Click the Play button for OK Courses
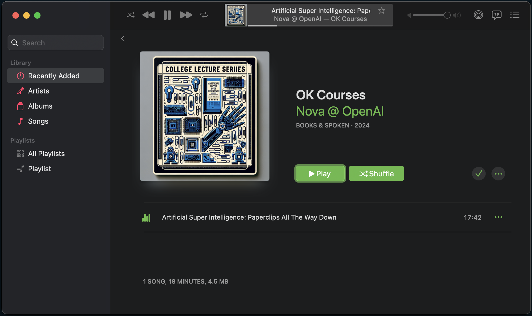The image size is (532, 316). (319, 173)
